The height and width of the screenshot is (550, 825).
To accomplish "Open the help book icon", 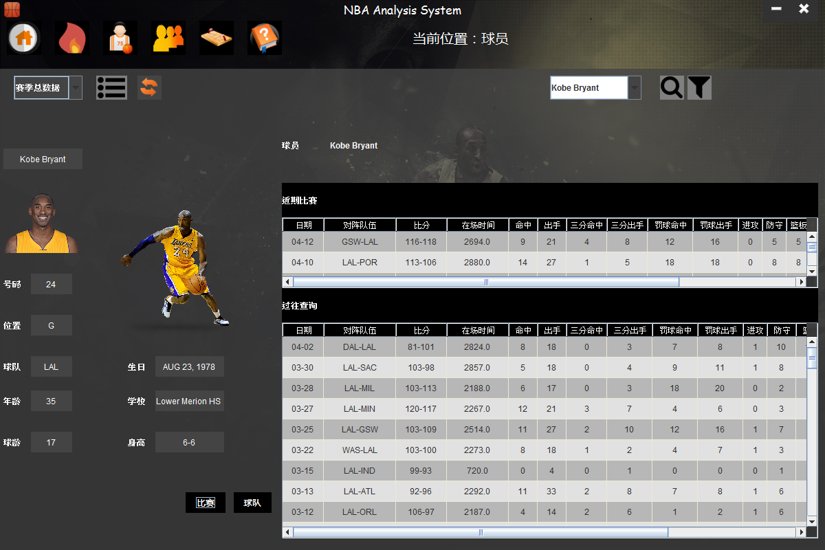I will click(x=264, y=38).
